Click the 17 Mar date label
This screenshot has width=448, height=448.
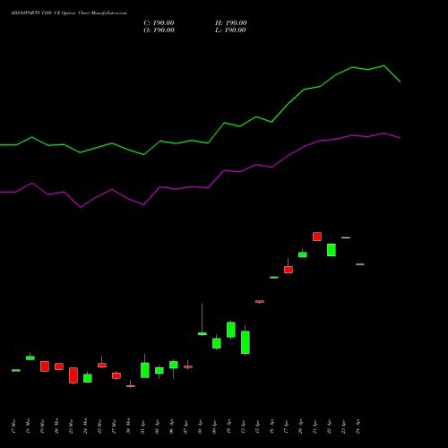[x=13, y=426]
